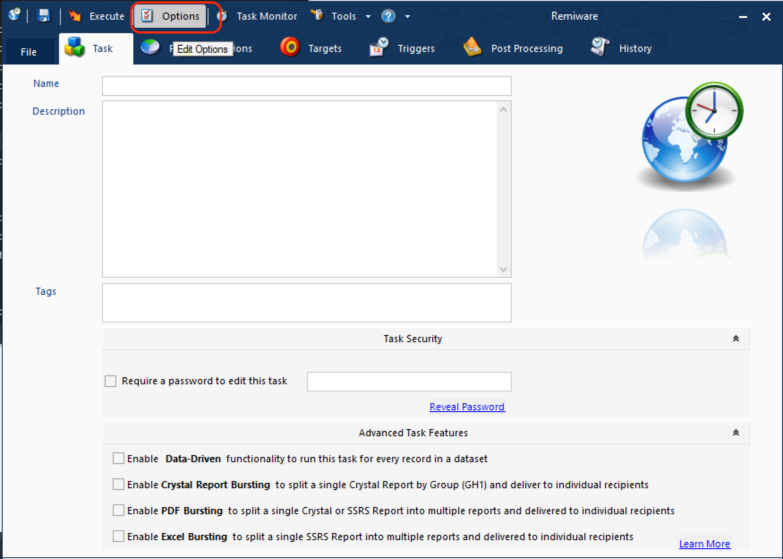Click the Learn More link

coord(704,544)
